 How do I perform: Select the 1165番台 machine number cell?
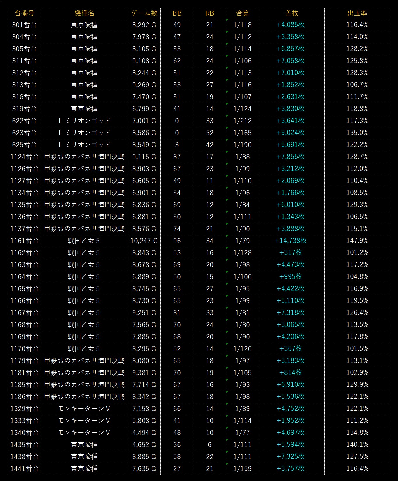[24, 289]
